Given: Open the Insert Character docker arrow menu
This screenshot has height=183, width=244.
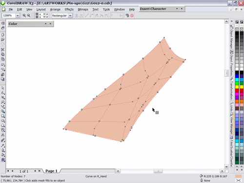Looking at the screenshot, I should tap(177, 9).
